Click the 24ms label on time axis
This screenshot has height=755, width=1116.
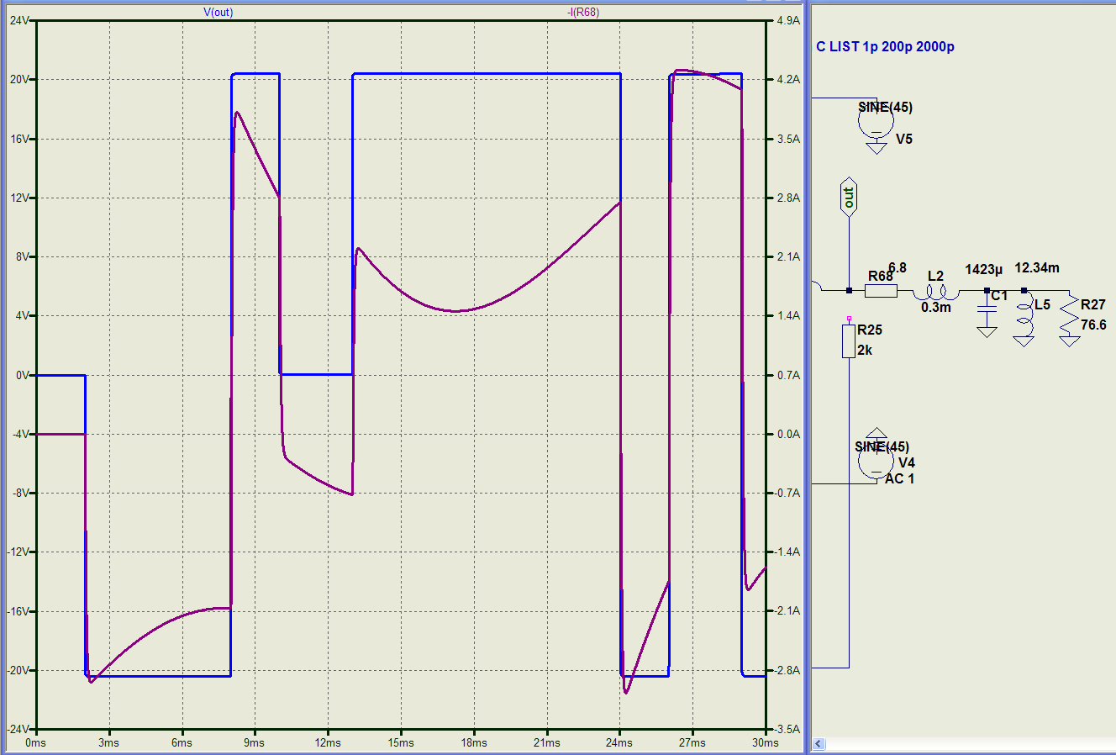(619, 742)
